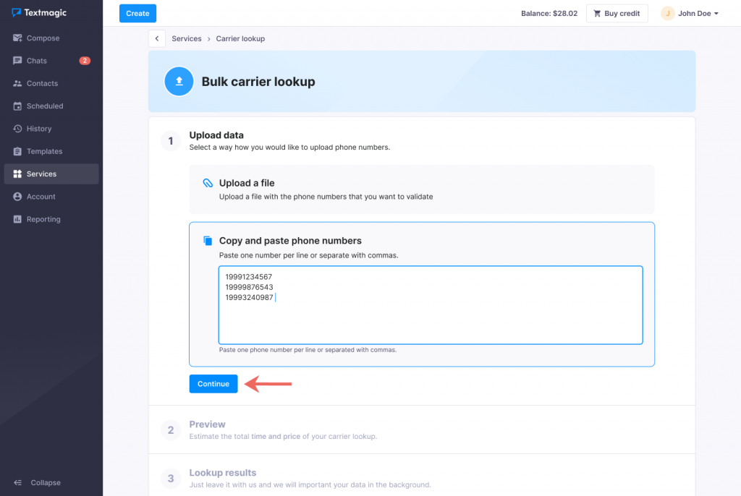Image resolution: width=741 pixels, height=496 pixels.
Task: Click the Account person icon
Action: point(17,197)
